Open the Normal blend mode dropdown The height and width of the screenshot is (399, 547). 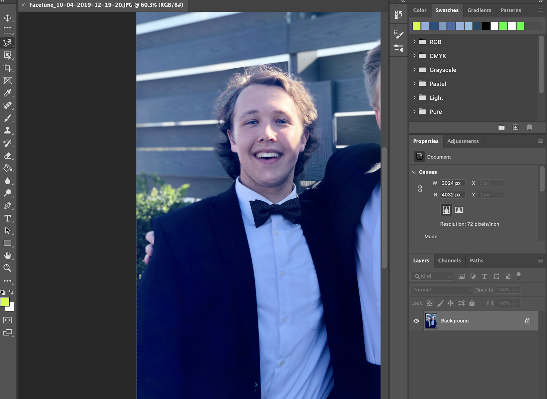pyautogui.click(x=442, y=290)
